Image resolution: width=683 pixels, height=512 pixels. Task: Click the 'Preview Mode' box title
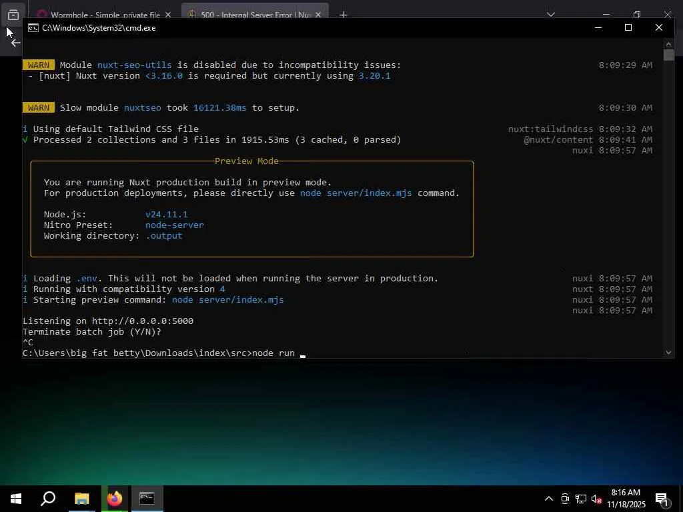click(247, 161)
